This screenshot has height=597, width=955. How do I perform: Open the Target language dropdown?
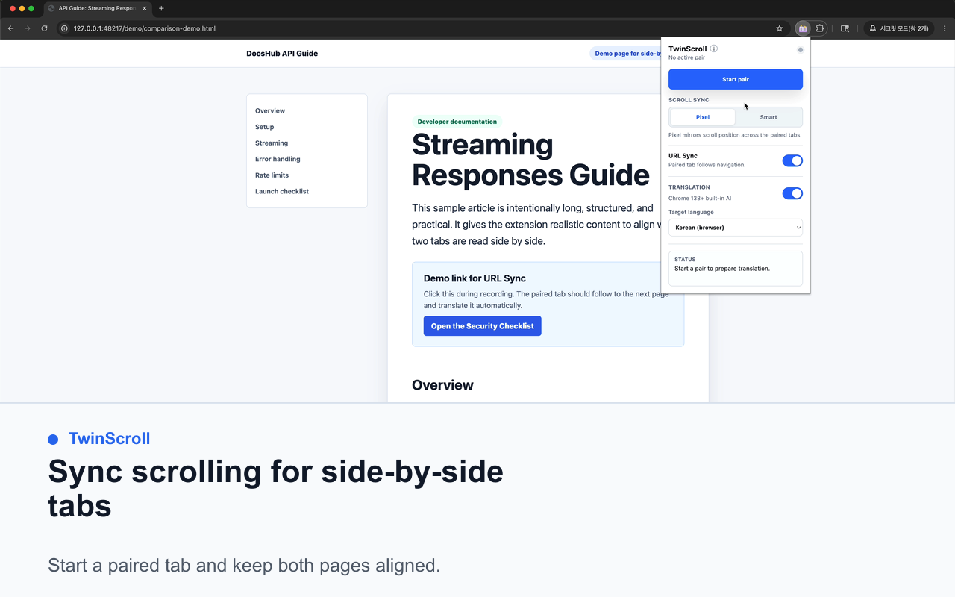(736, 228)
